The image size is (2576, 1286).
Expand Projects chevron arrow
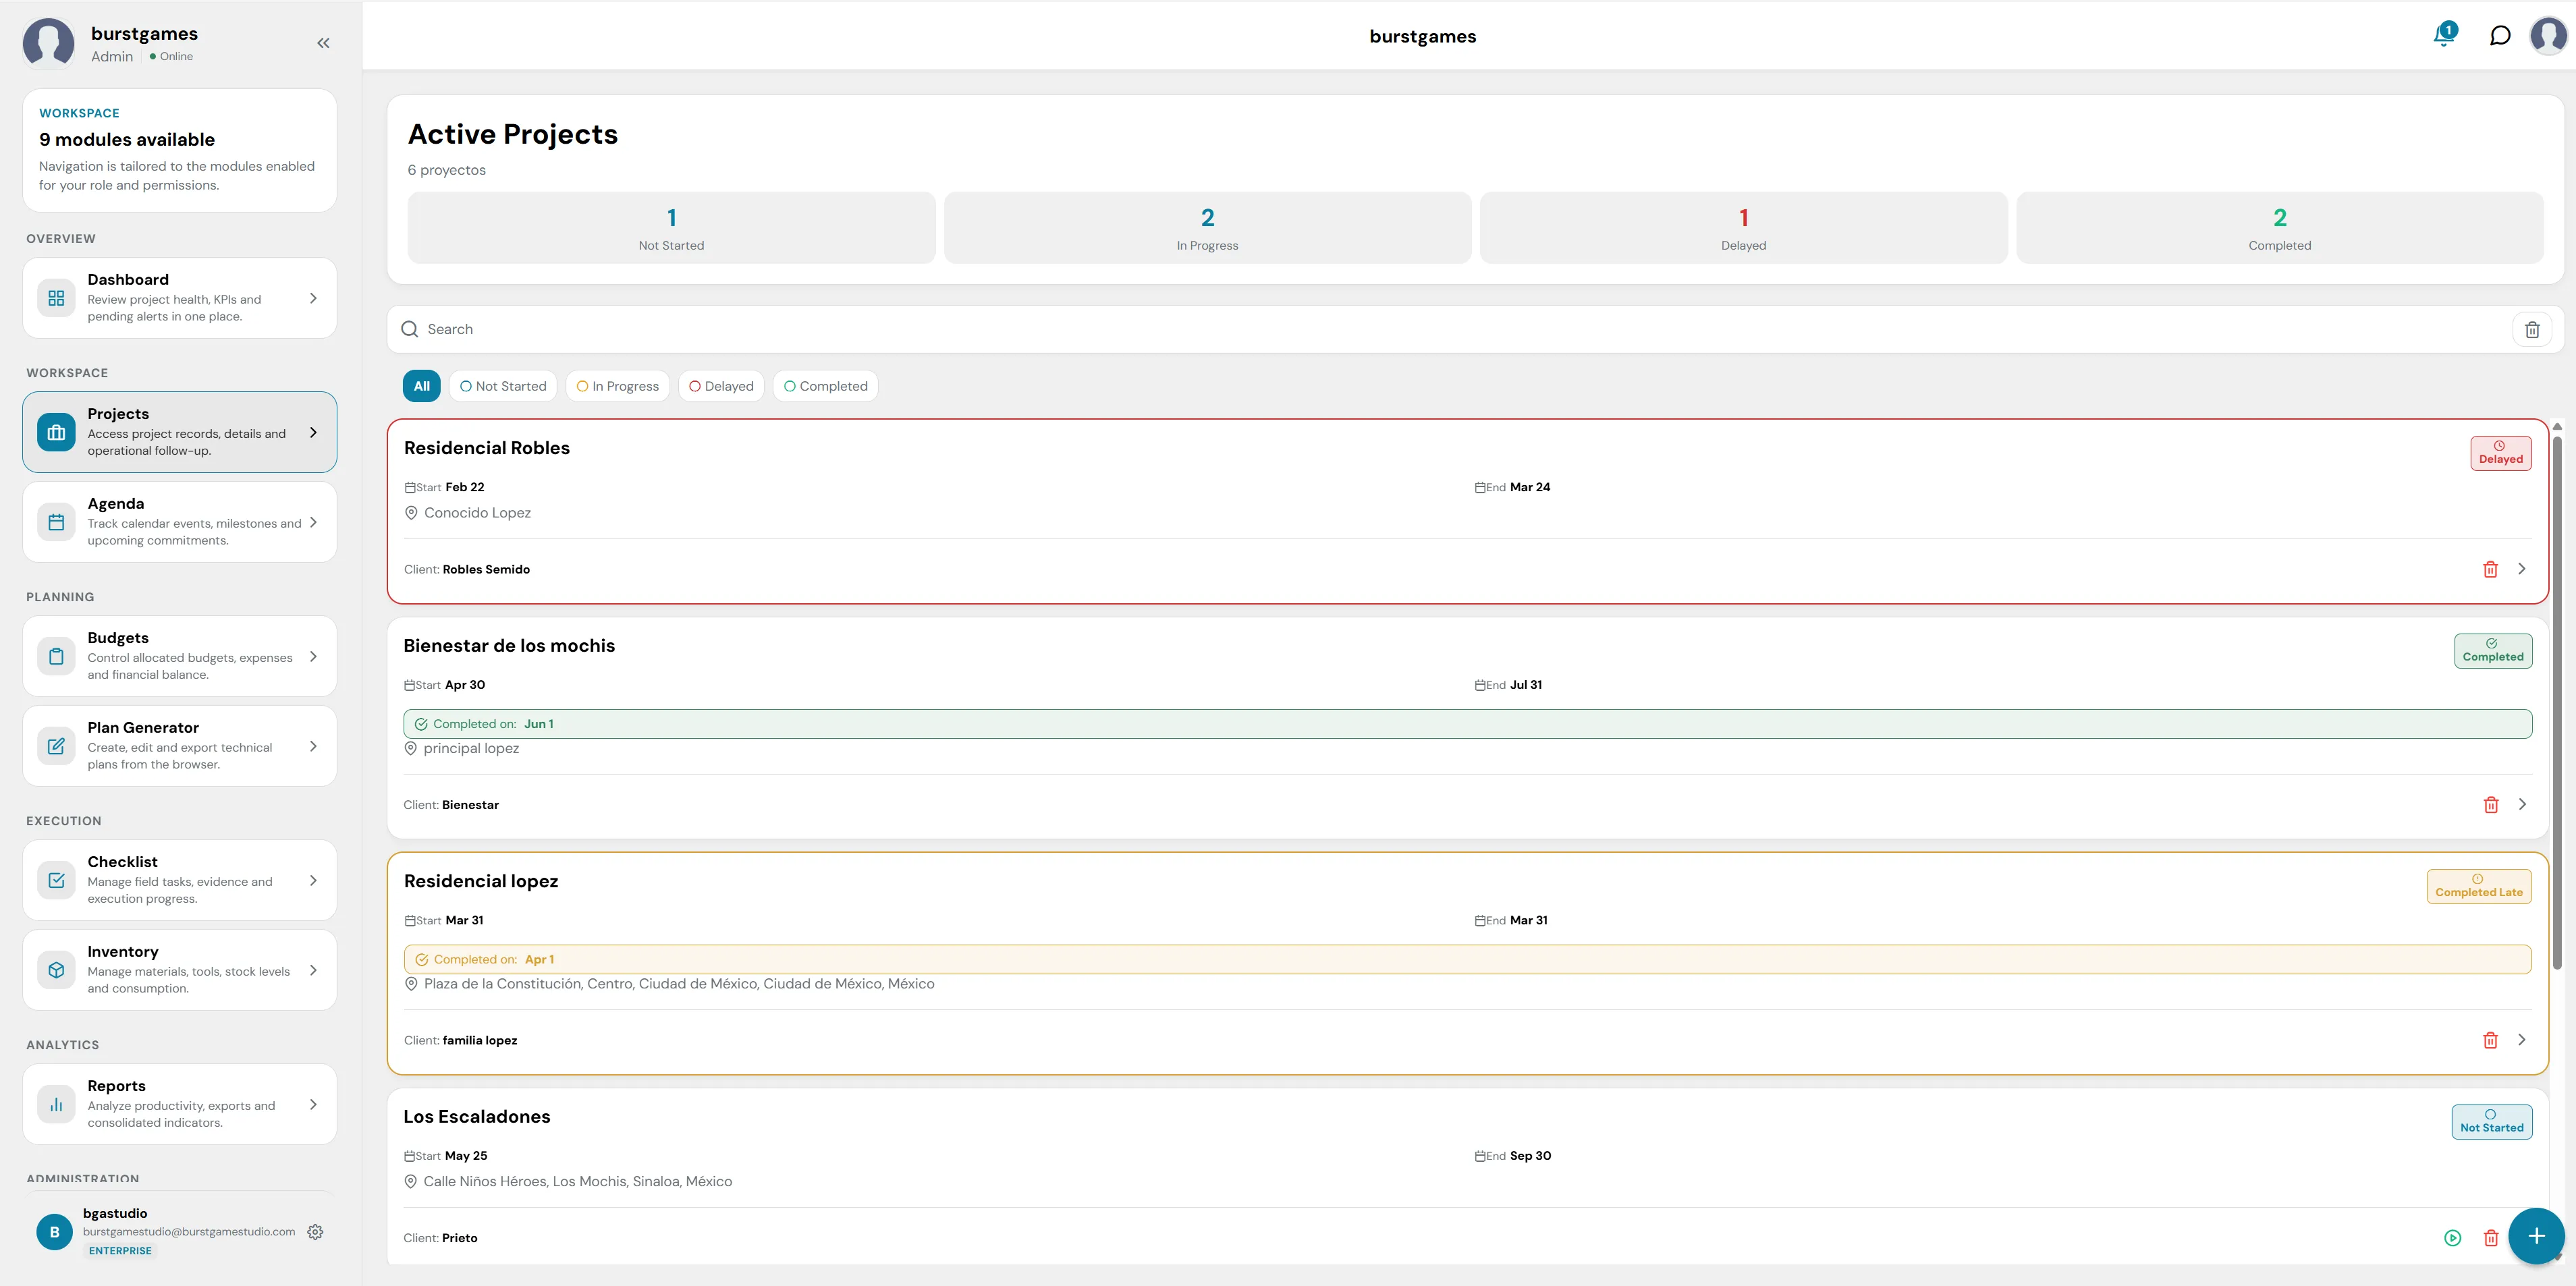[x=313, y=432]
